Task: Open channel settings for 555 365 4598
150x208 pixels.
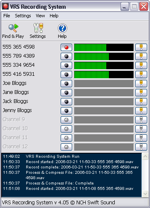Action: tap(141, 47)
